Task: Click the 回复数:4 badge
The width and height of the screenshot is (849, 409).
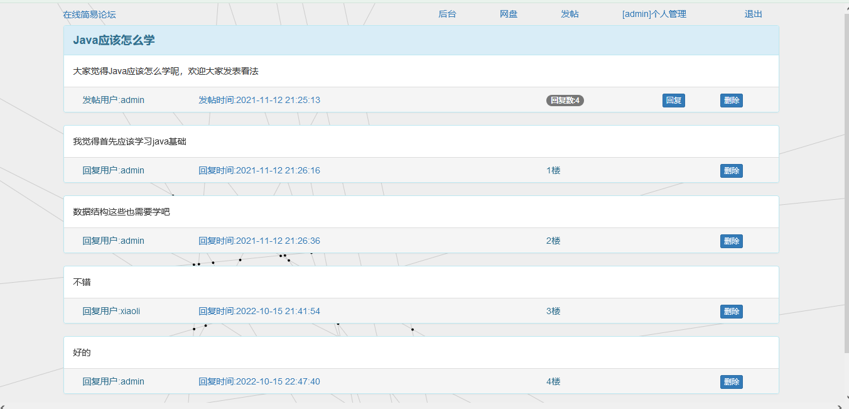Action: pyautogui.click(x=565, y=101)
